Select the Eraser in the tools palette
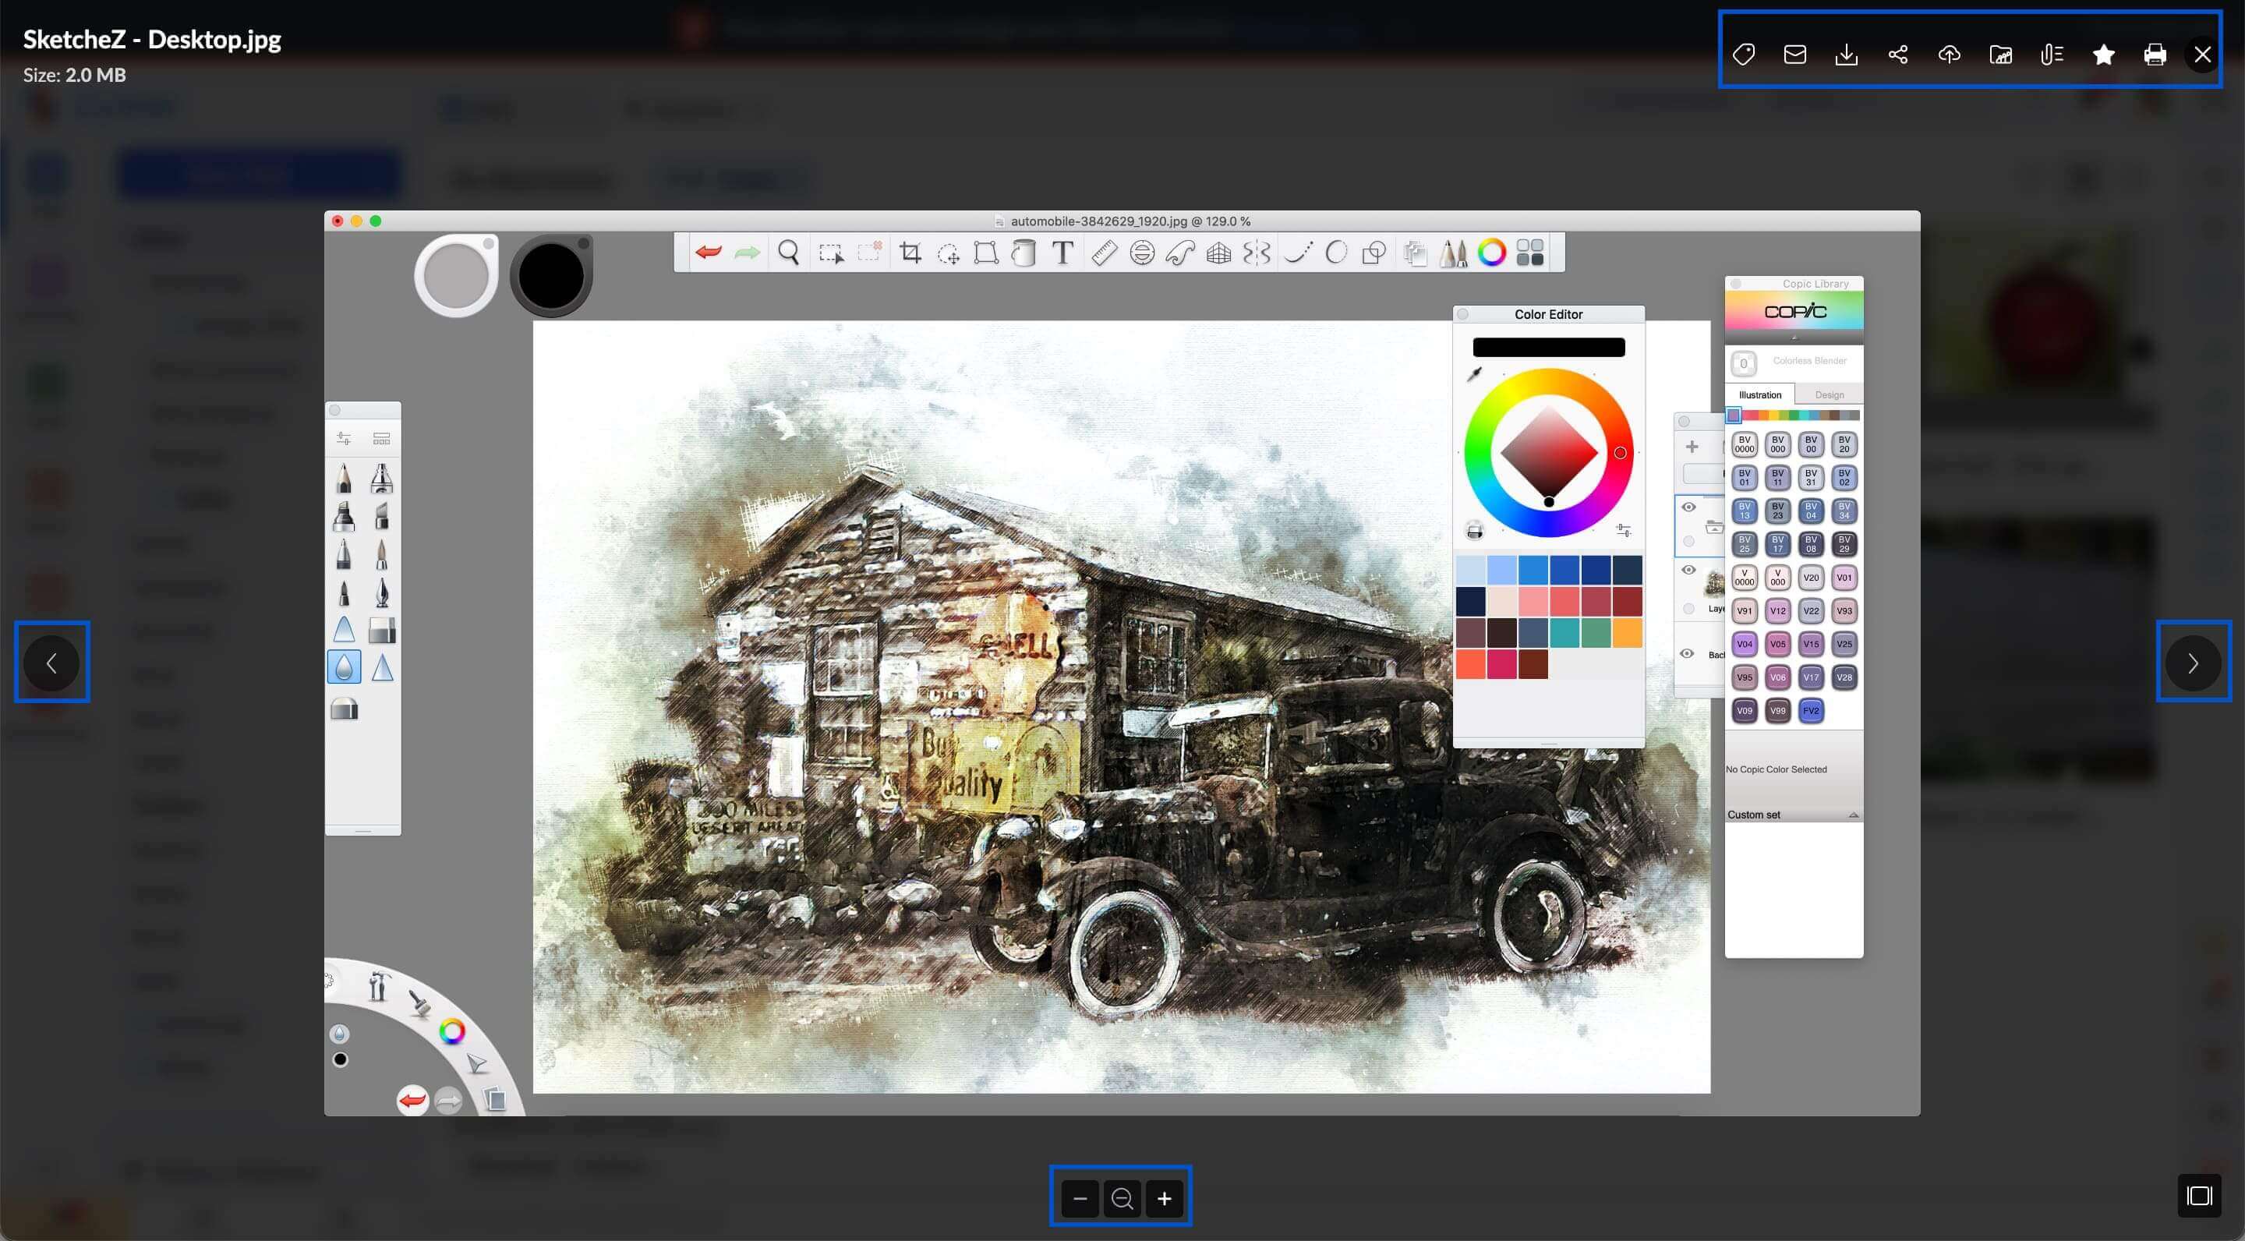The width and height of the screenshot is (2245, 1241). (x=382, y=629)
